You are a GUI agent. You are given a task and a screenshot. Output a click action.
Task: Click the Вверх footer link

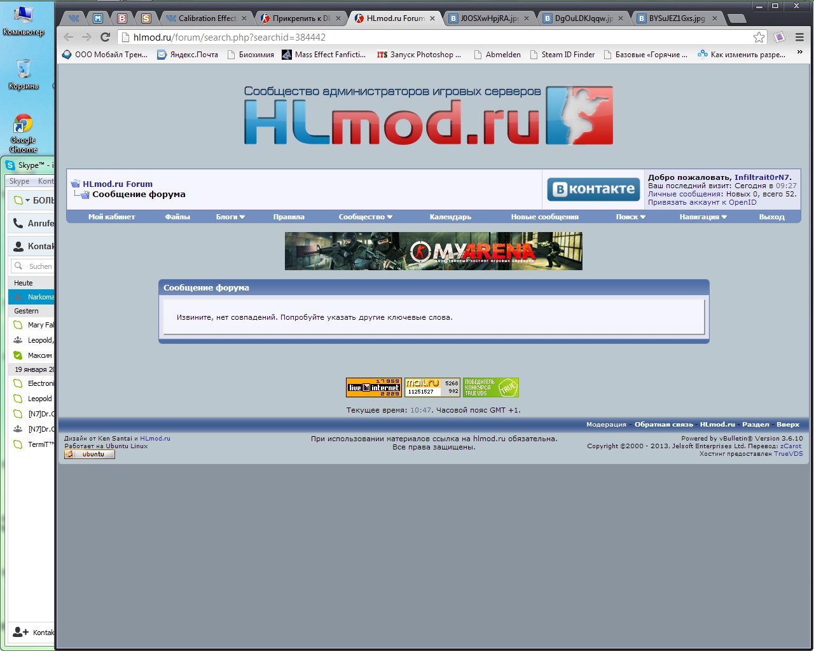click(788, 424)
